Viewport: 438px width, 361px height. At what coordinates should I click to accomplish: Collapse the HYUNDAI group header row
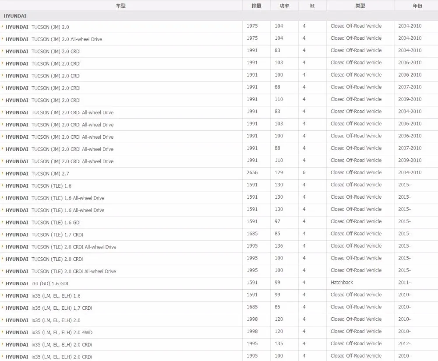tap(219, 16)
